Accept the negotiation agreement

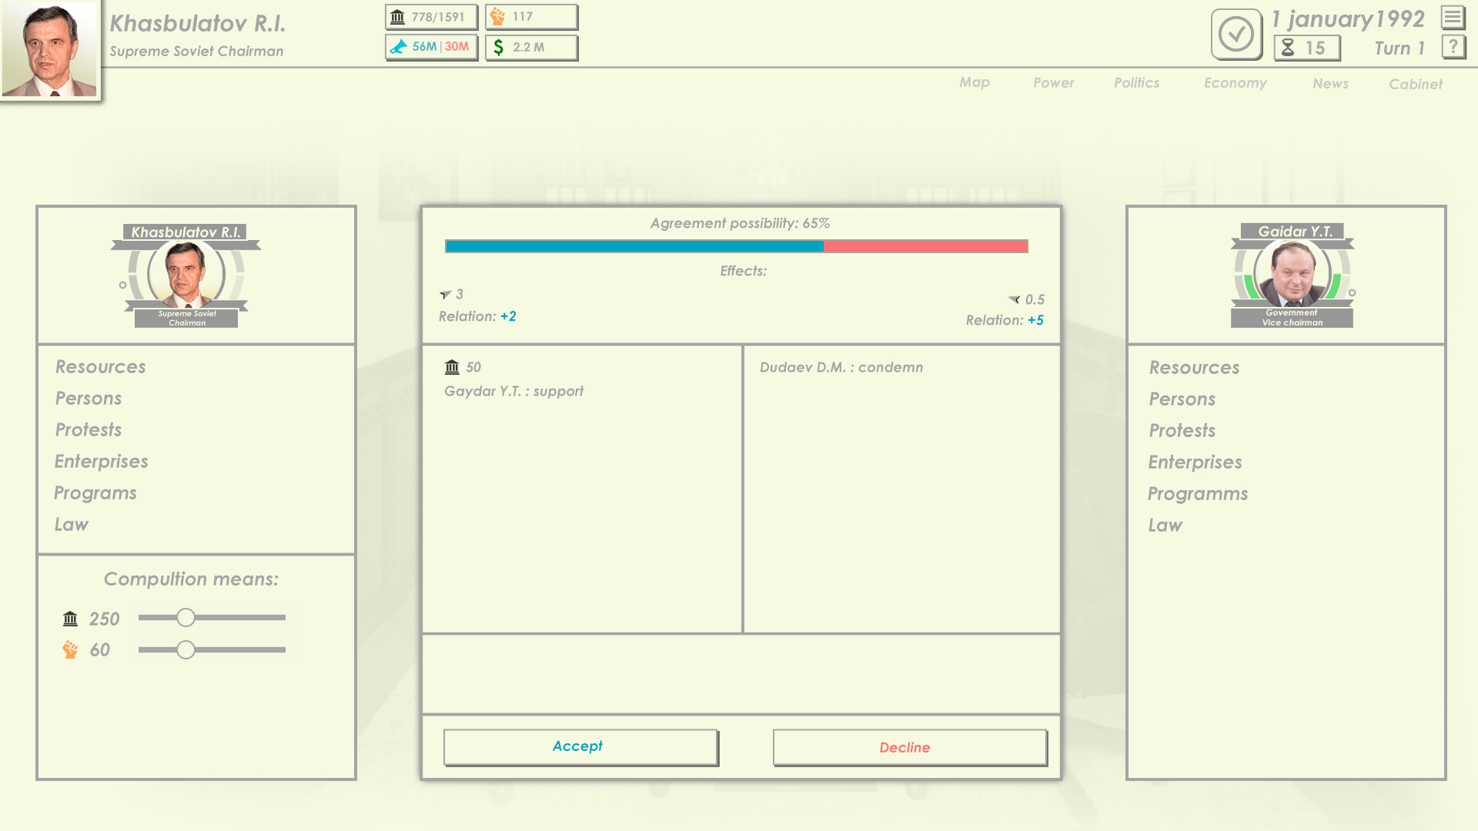(x=578, y=746)
